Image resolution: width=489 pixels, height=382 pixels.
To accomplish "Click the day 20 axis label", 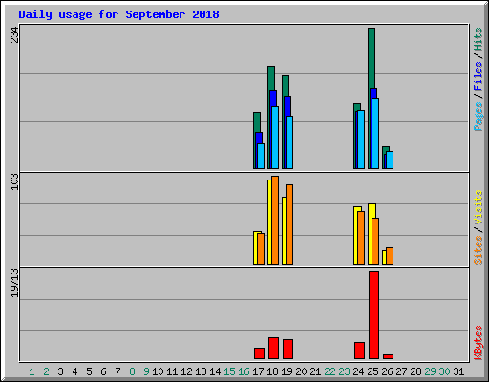I will [301, 371].
